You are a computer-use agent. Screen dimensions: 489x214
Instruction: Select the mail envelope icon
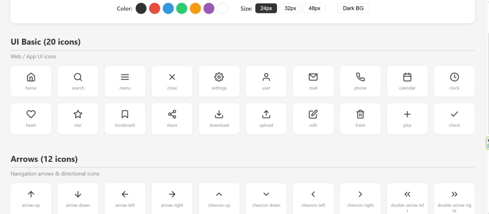[313, 77]
